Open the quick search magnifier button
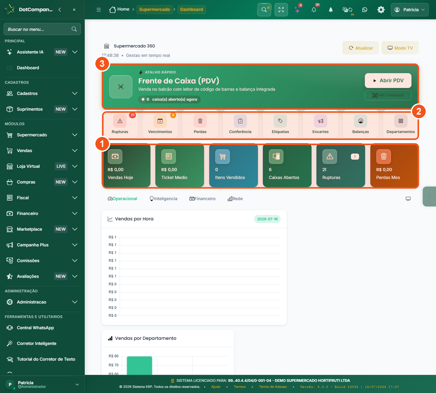The width and height of the screenshot is (436, 393). coord(264,10)
